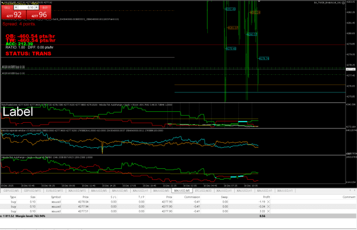Click the STATUS: TRANS chart label

coord(29,54)
